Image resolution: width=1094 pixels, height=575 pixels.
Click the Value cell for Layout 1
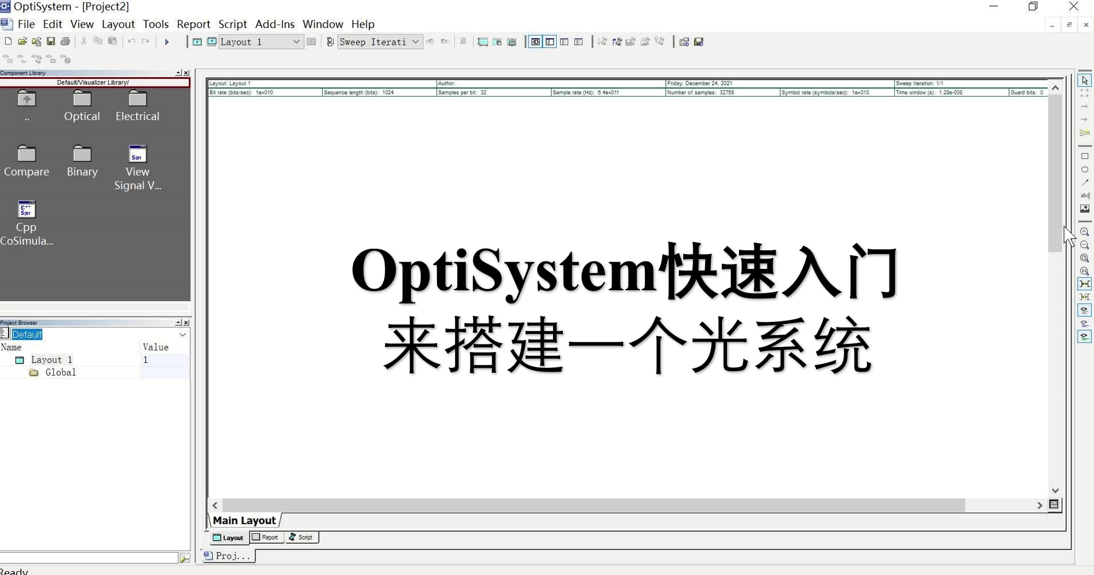(x=164, y=360)
